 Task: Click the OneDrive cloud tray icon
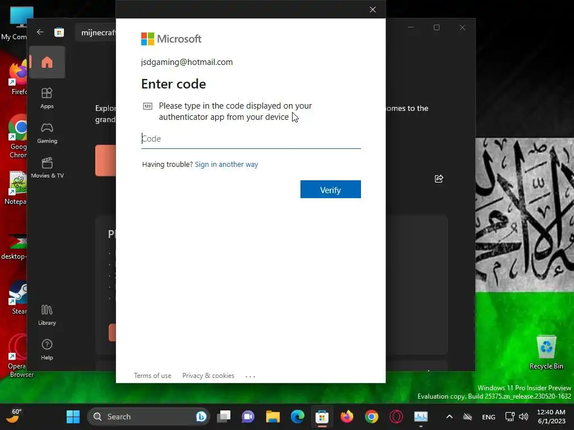tap(467, 417)
